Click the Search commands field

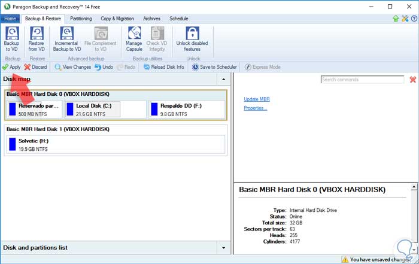362,80
